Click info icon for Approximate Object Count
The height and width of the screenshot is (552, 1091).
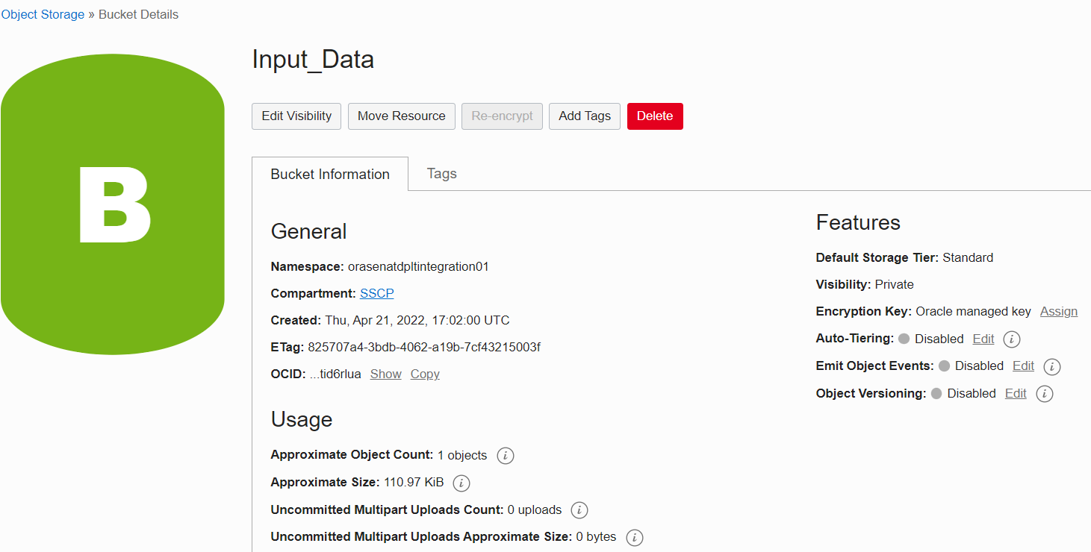pyautogui.click(x=506, y=456)
